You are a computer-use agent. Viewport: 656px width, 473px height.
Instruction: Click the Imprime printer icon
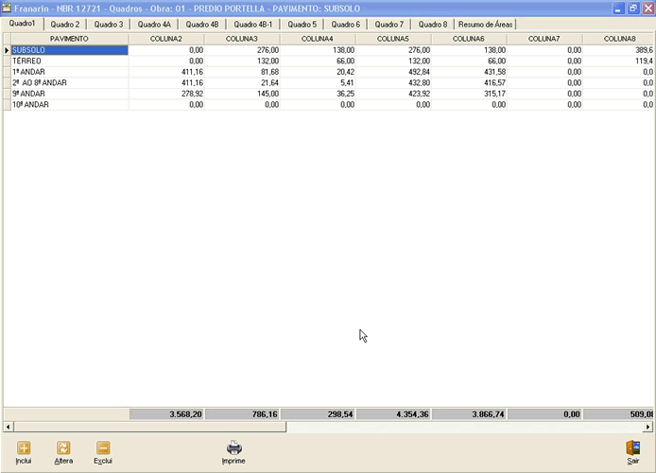(x=233, y=447)
